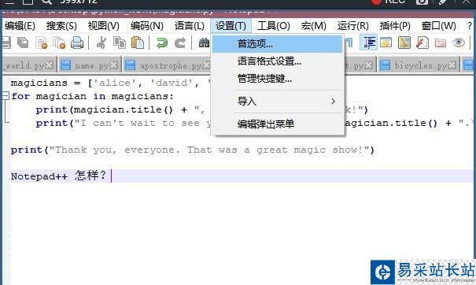Click the 'Thank you, everyone' print line
This screenshot has height=285, width=476.
(193, 150)
